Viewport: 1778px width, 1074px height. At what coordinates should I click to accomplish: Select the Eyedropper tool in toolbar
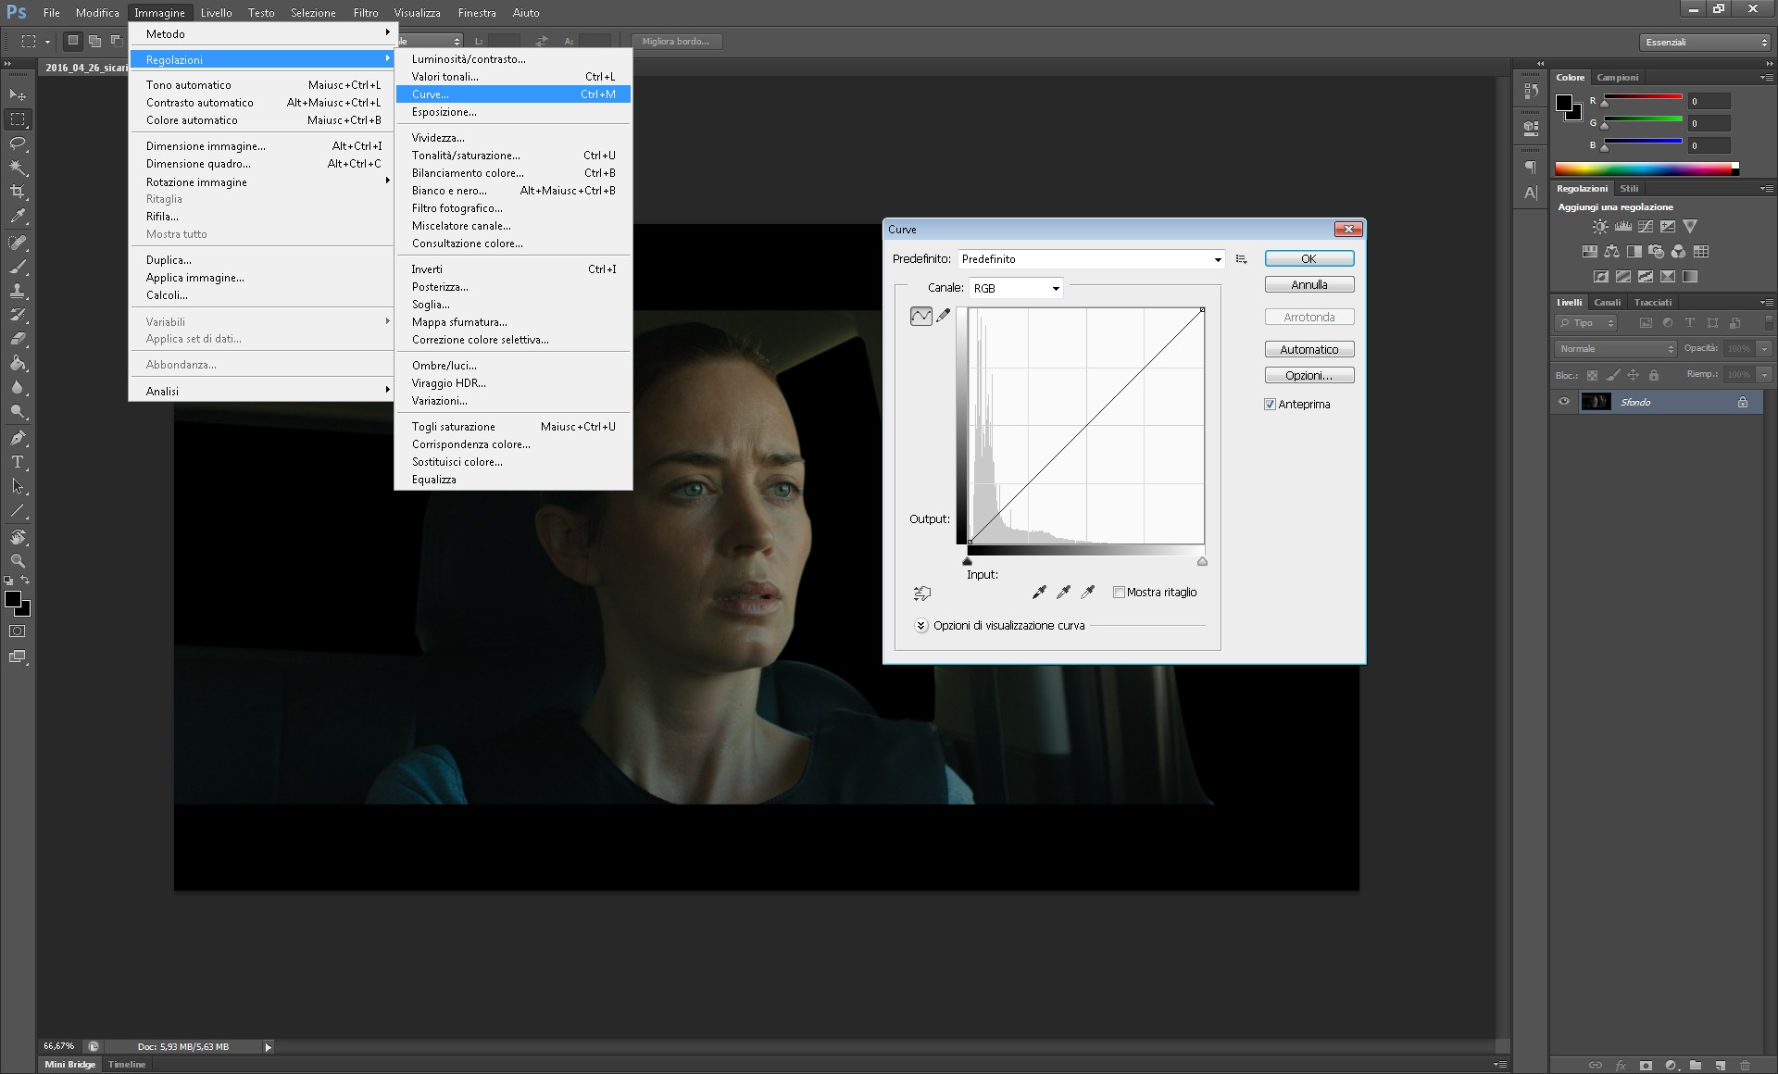[18, 217]
